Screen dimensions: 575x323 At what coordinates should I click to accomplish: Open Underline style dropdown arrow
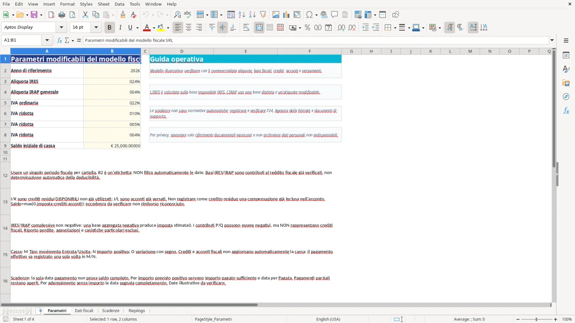(x=137, y=28)
